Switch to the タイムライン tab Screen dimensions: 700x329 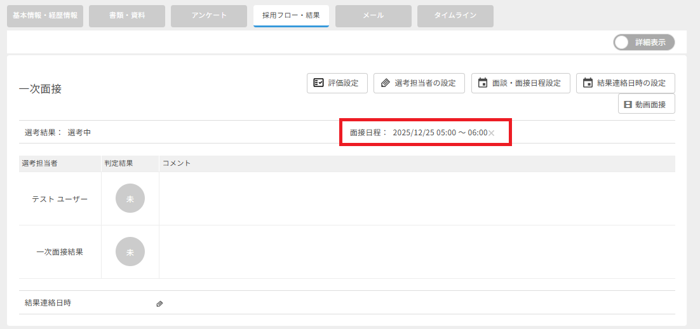[455, 16]
